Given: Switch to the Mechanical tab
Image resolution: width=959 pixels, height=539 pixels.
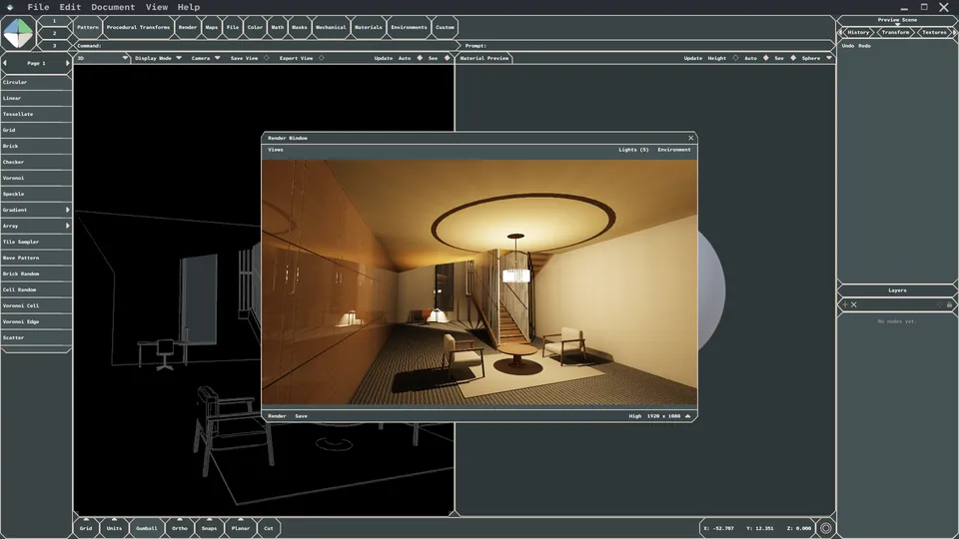Looking at the screenshot, I should (331, 28).
